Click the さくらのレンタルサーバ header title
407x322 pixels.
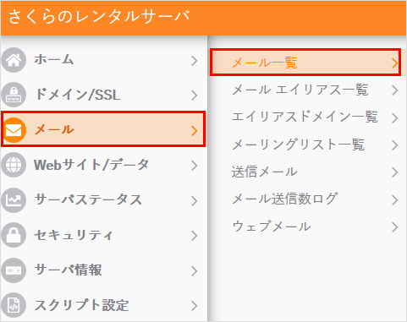coord(99,16)
